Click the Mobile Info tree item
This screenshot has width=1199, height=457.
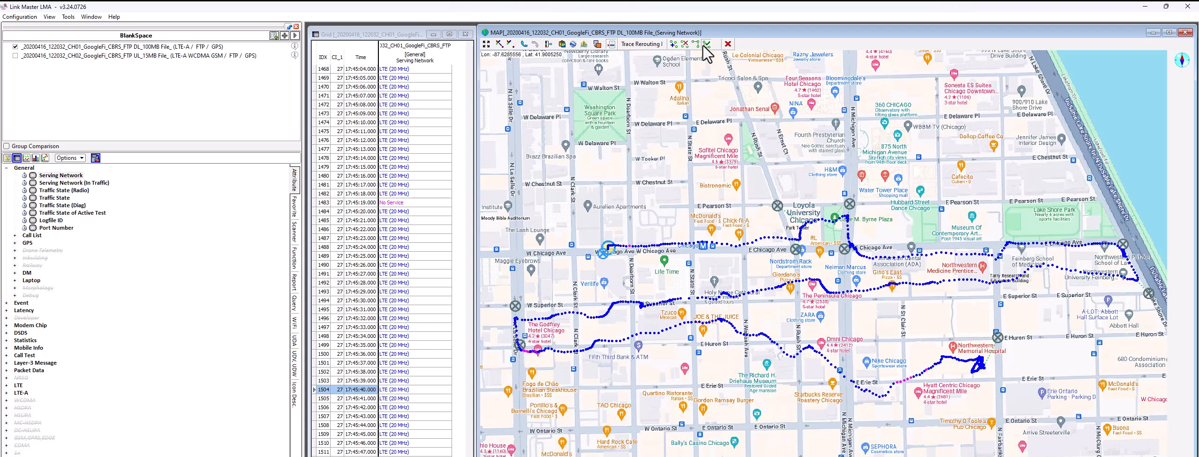click(29, 348)
